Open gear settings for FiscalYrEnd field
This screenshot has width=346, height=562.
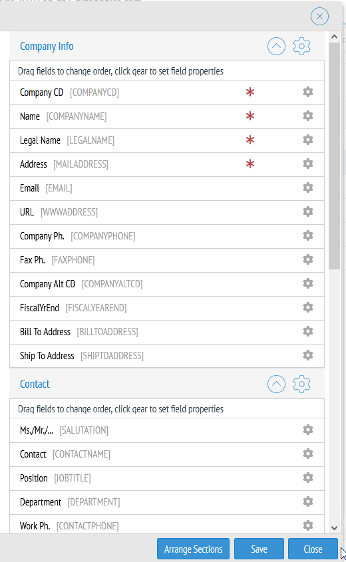click(308, 307)
